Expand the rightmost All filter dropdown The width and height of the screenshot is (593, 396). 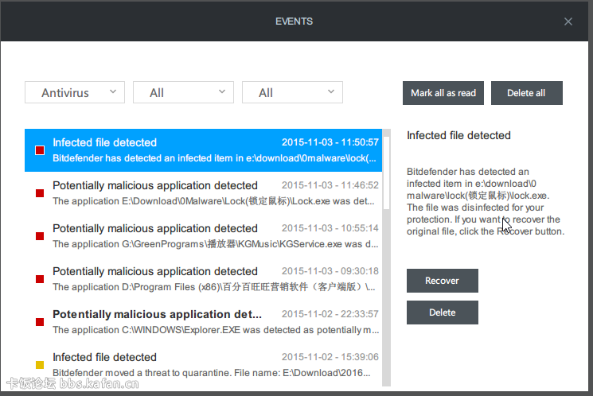[292, 92]
